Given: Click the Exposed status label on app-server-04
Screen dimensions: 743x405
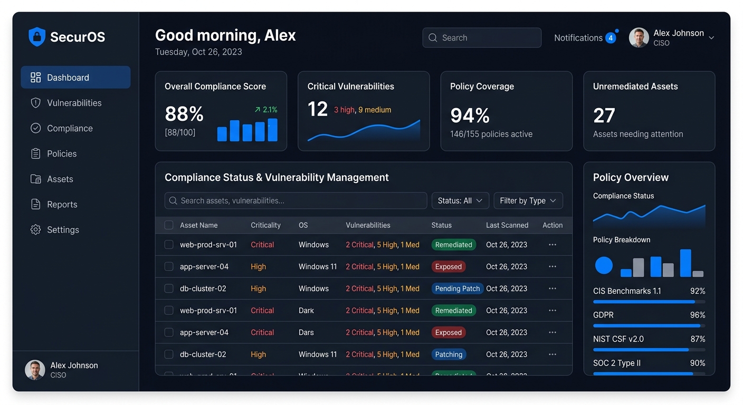Looking at the screenshot, I should pos(449,266).
